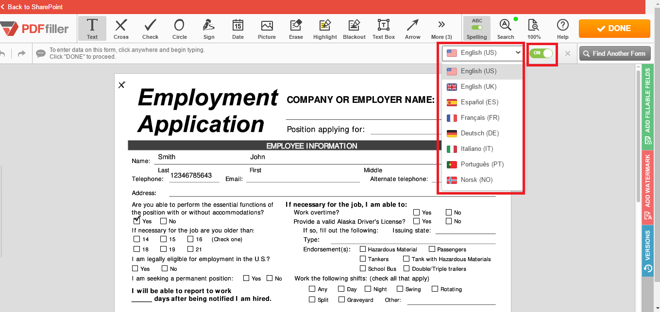Screen dimensions: 660x312
Task: Select the Arrow tool
Action: [x=413, y=29]
